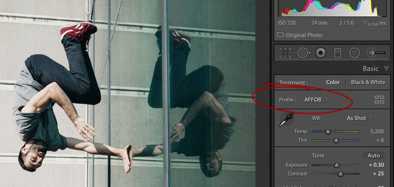This screenshot has width=394, height=187.
Task: Click the 1/1250 sec shutter readout
Action: pyautogui.click(x=375, y=23)
